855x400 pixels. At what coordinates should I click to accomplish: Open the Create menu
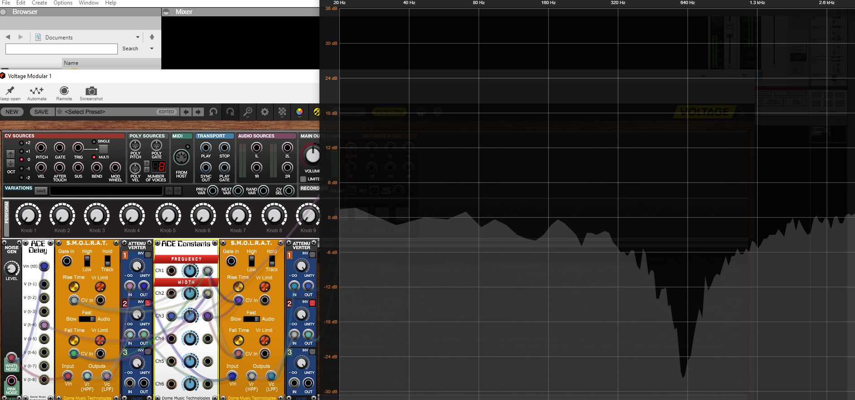click(39, 3)
